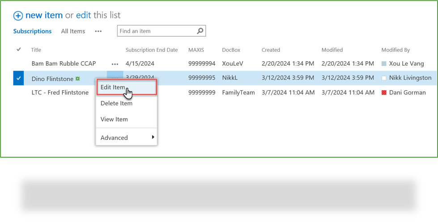Screen dimensions: 438x222
Task: Click MAXIS value 99999999
Action: [202, 92]
